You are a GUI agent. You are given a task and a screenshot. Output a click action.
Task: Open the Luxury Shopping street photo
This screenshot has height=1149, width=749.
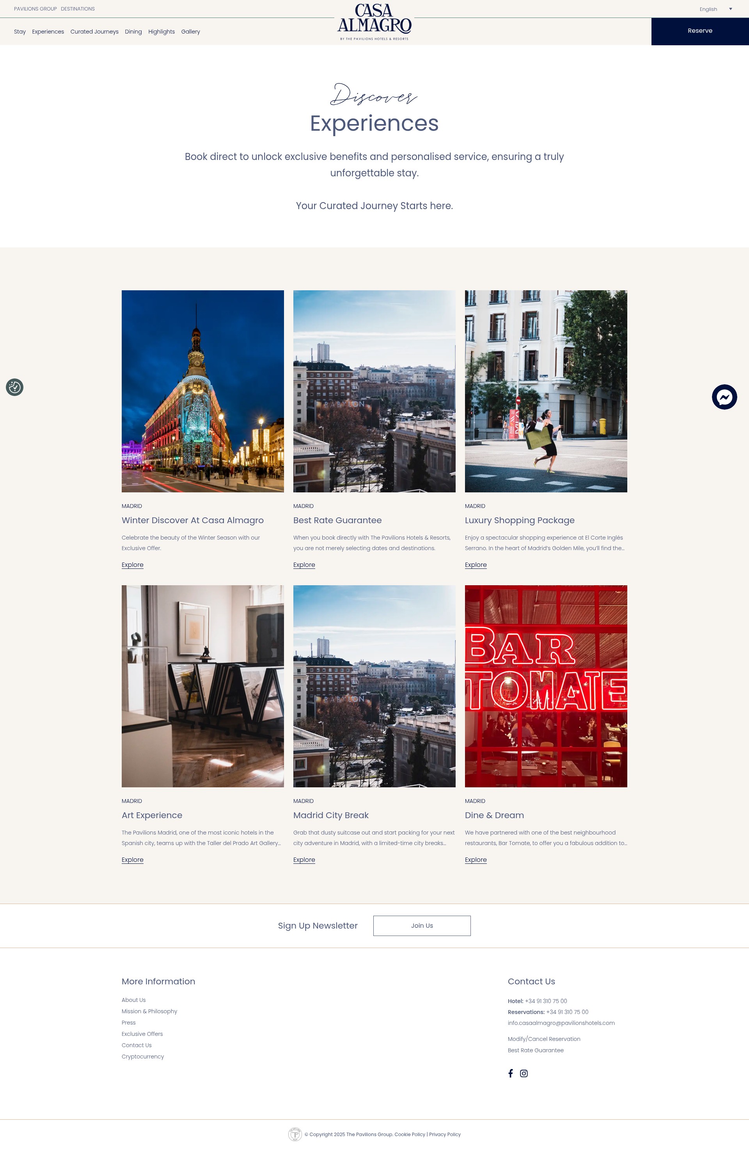click(546, 391)
